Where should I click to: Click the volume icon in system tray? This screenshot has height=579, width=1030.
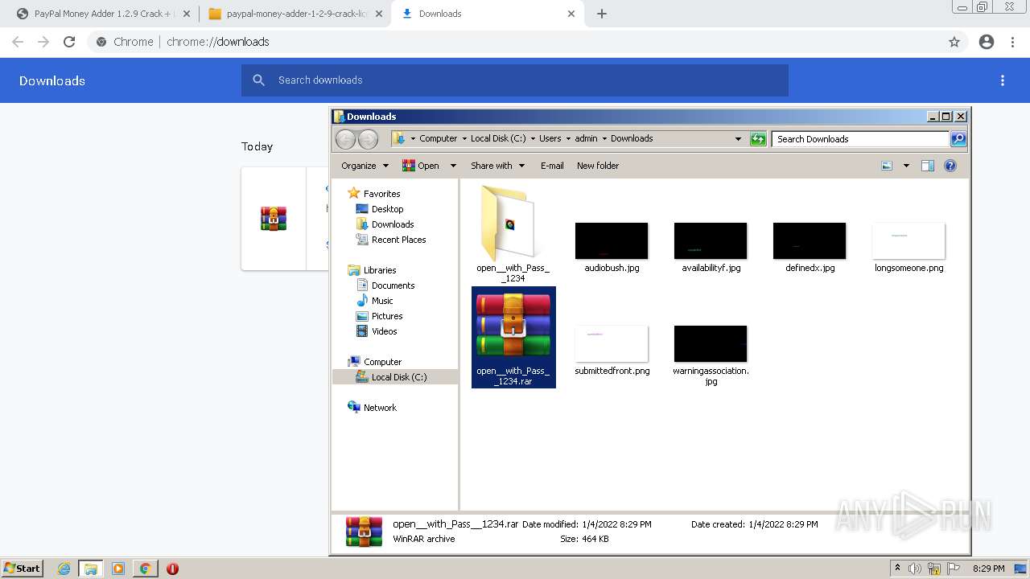pyautogui.click(x=915, y=569)
